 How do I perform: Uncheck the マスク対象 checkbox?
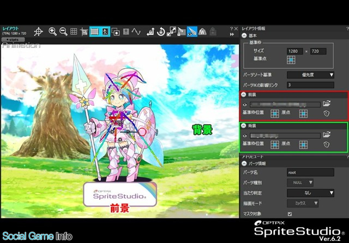290,214
